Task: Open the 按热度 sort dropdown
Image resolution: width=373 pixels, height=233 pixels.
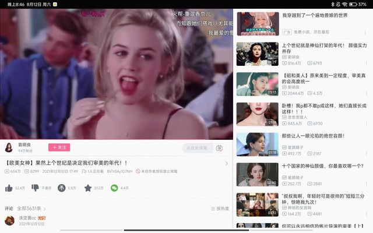Action: pos(220,209)
